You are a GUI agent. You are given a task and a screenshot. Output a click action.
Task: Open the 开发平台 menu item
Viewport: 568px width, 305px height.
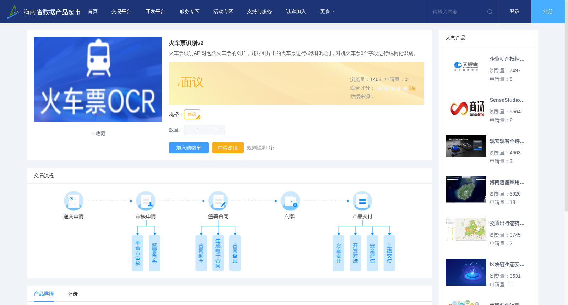155,12
